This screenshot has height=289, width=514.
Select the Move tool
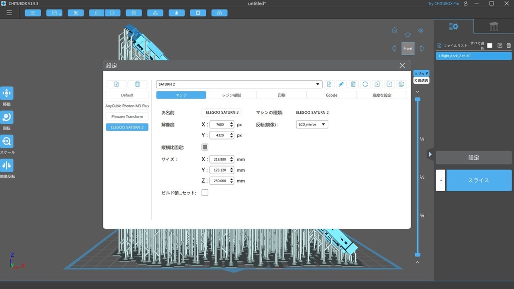(x=7, y=93)
